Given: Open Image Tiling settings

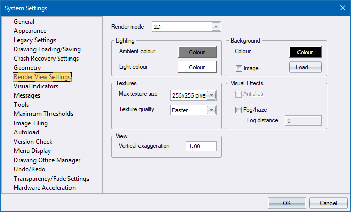Looking at the screenshot, I should point(31,123).
